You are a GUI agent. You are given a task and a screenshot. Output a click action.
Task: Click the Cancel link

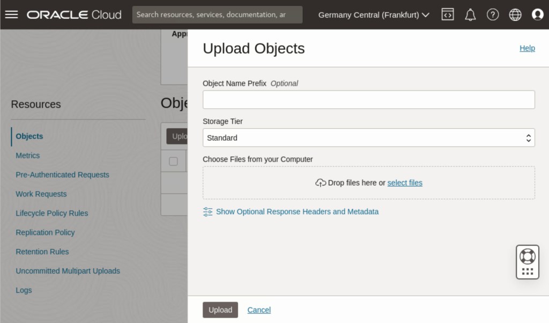click(x=259, y=310)
